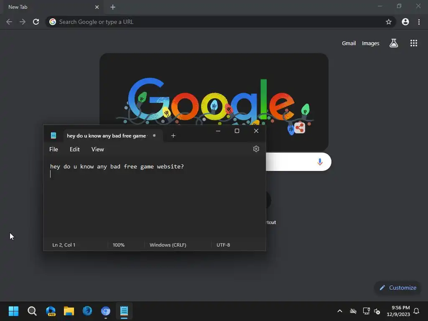
Task: Switch to Notepad from the taskbar
Action: pos(124,311)
